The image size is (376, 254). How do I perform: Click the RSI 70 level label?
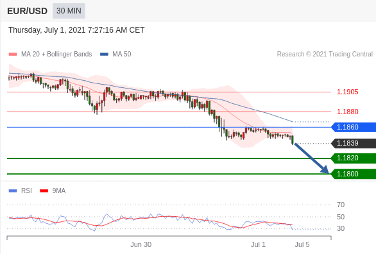(341, 205)
